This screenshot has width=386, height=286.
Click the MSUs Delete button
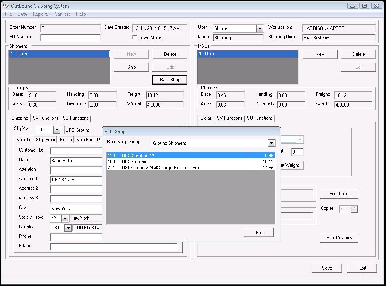coord(358,54)
